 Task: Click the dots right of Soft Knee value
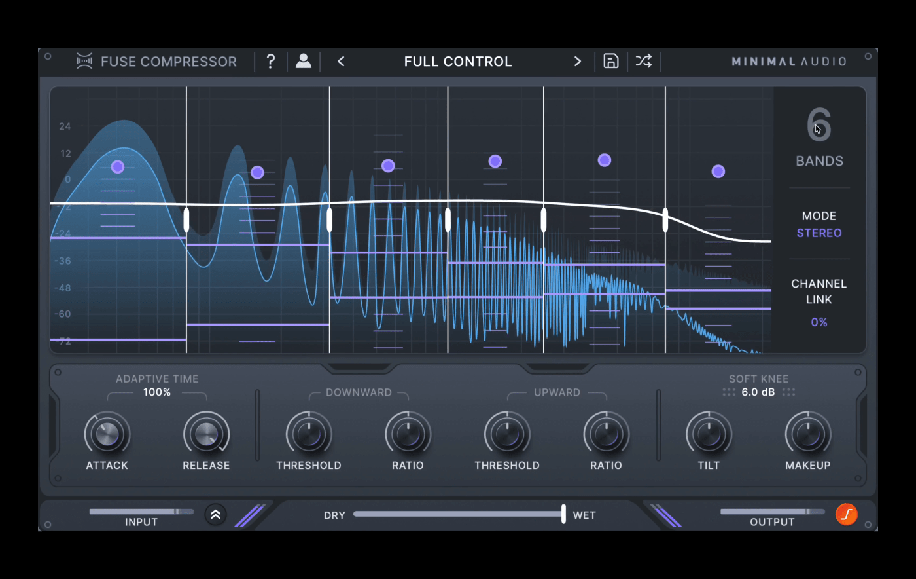(x=788, y=392)
